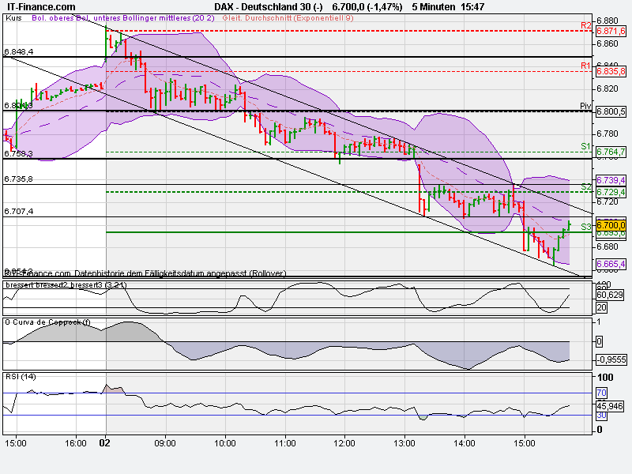Click the 45,946 RSI value tag

tap(610, 406)
